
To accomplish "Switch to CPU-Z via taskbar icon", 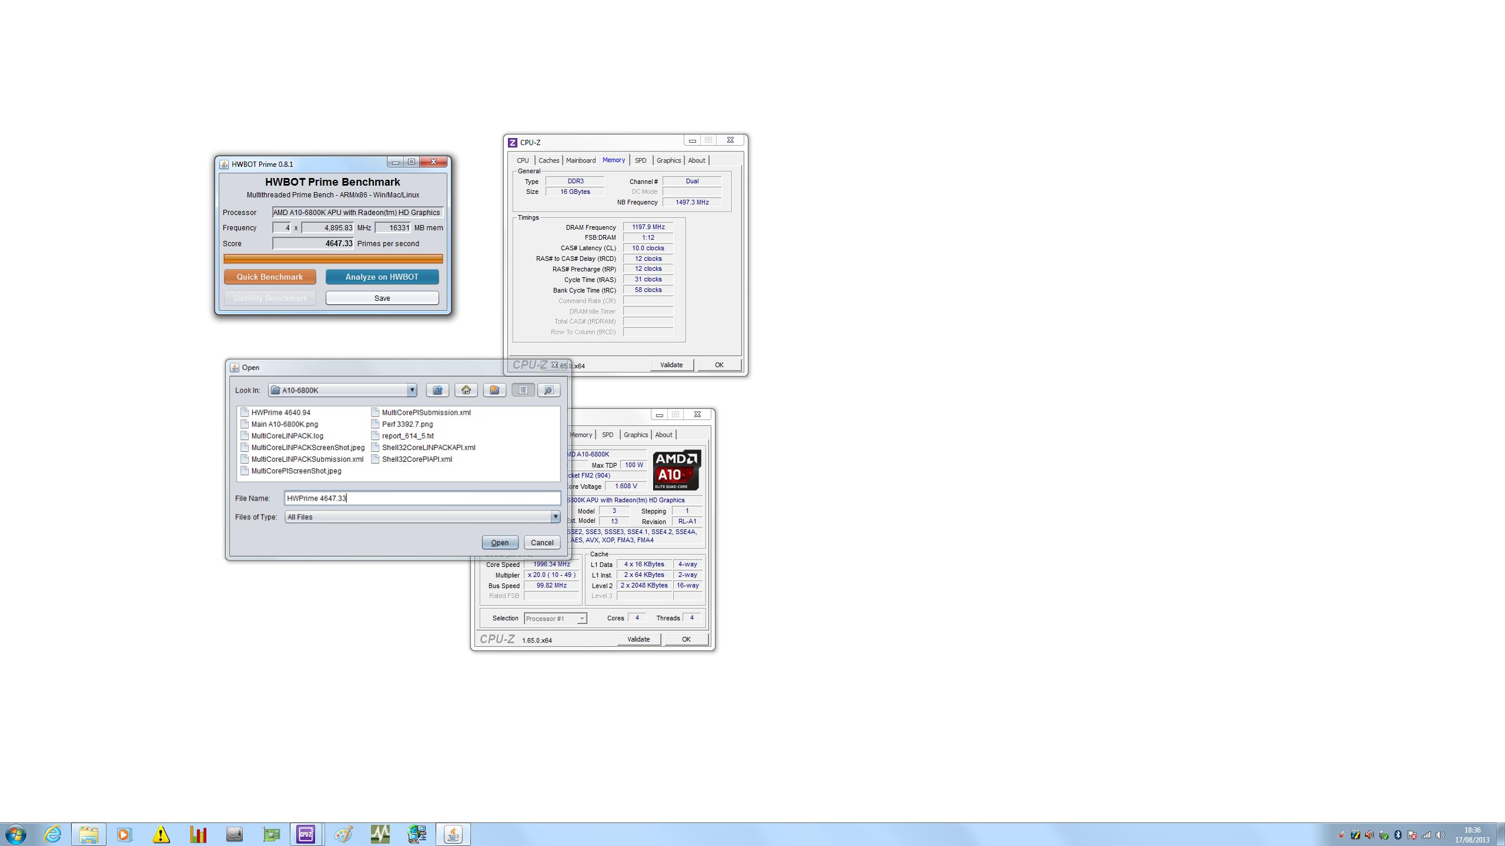I will [306, 834].
